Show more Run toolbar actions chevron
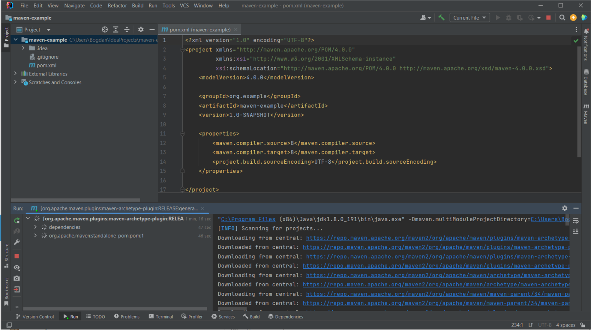 coord(17,307)
